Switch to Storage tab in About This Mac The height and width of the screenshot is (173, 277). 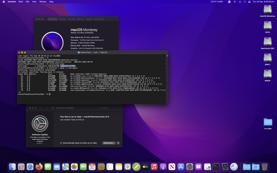point(71,19)
